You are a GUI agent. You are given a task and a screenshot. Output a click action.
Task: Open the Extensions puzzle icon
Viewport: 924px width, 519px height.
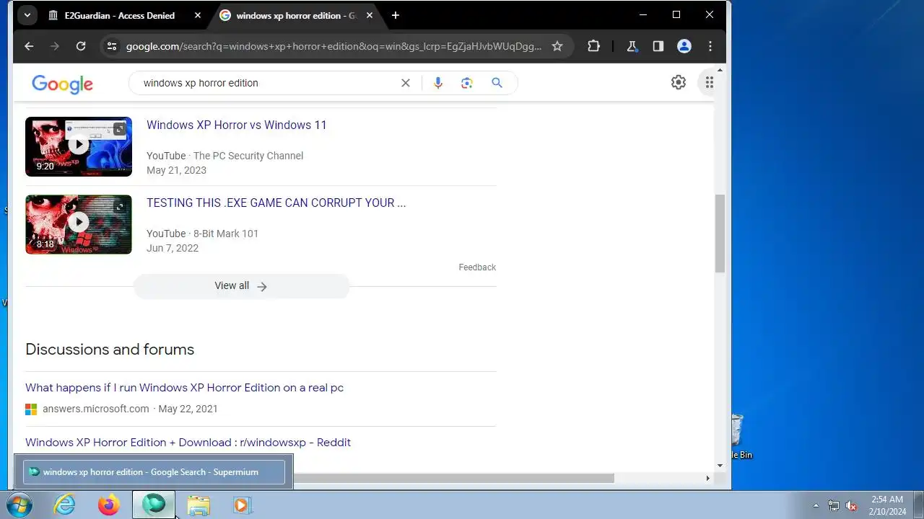593,46
